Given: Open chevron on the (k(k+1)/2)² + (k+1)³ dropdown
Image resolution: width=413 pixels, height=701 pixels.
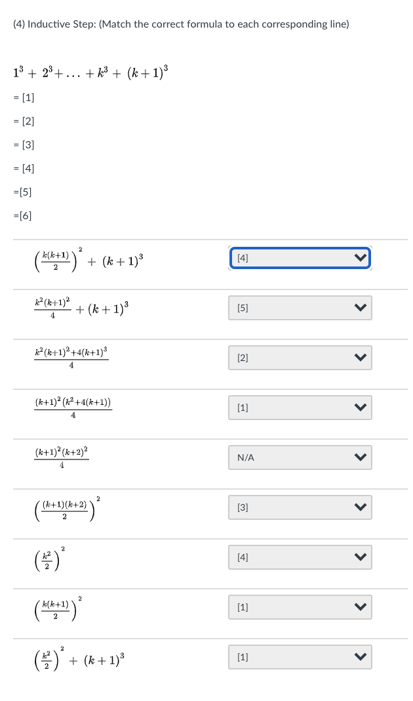Looking at the screenshot, I should pyautogui.click(x=360, y=257).
